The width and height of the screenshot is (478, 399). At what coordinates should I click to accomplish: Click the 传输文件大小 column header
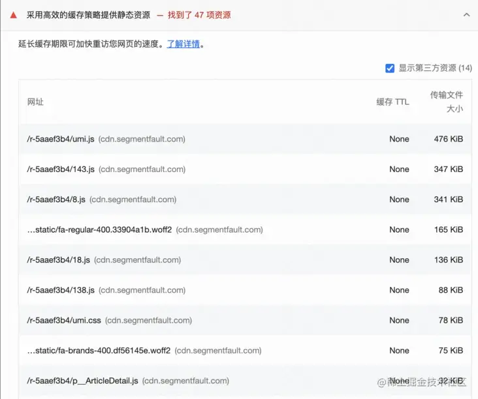pyautogui.click(x=446, y=102)
